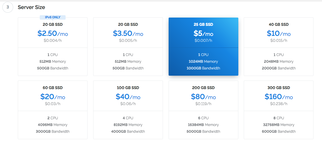Click the 16384MB Memory spec line
Screen dimensions: 322x141
click(x=203, y=125)
